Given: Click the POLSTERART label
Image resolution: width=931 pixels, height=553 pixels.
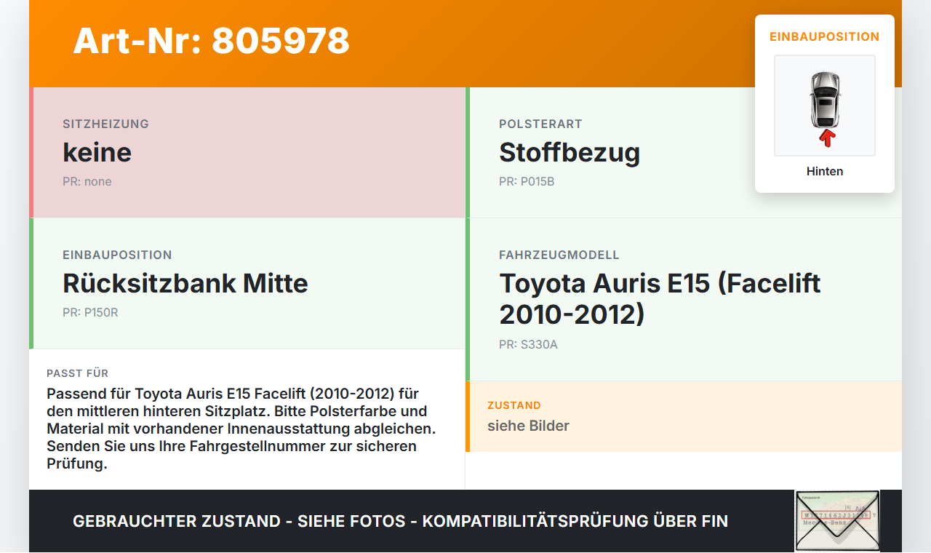Looking at the screenshot, I should tap(540, 124).
